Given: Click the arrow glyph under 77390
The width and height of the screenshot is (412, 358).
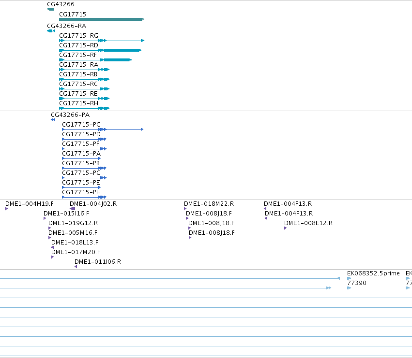Looking at the screenshot, I should click(349, 288).
